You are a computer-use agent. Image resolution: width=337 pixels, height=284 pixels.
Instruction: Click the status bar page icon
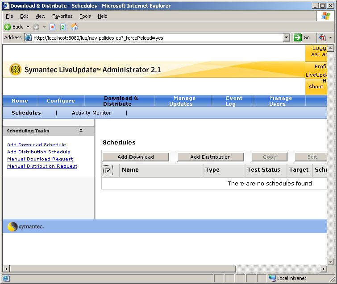(x=6, y=278)
